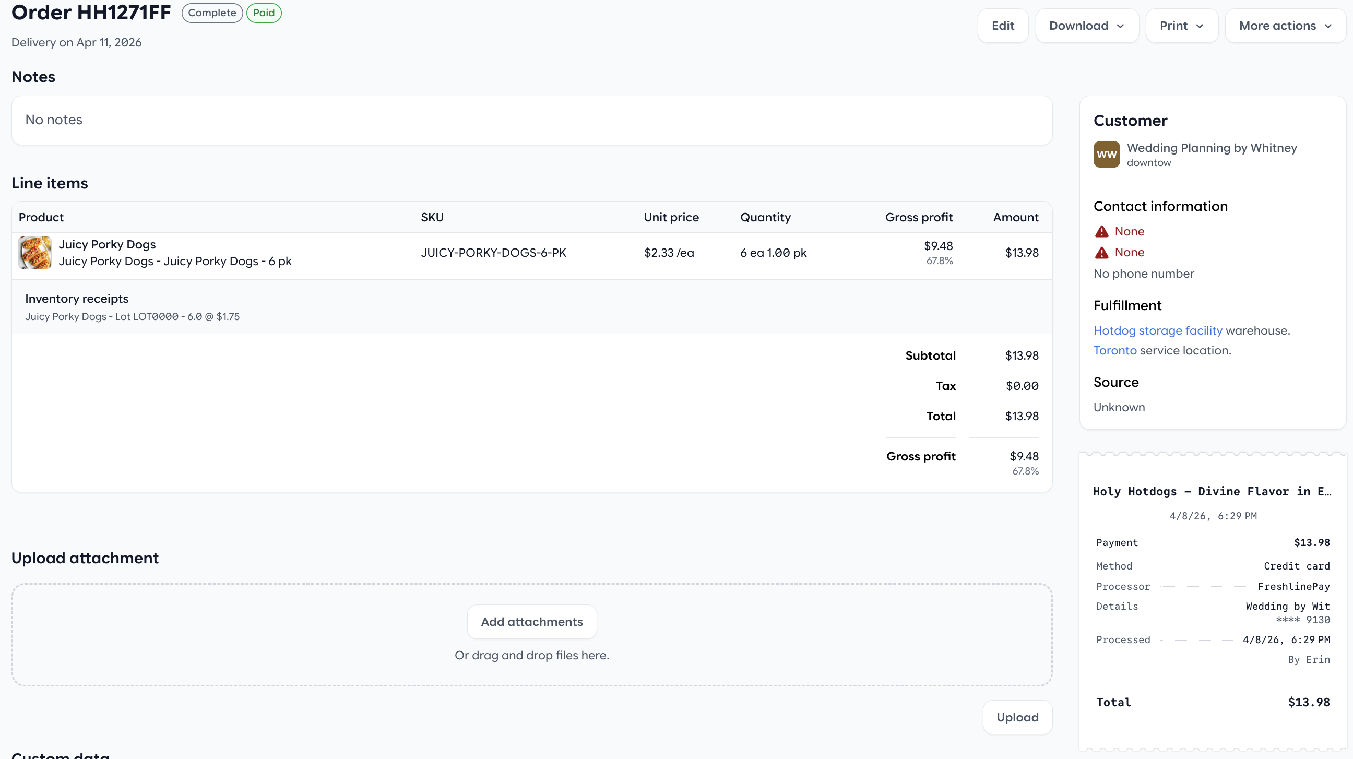Click the Add attachments button
The image size is (1353, 759).
click(x=531, y=621)
